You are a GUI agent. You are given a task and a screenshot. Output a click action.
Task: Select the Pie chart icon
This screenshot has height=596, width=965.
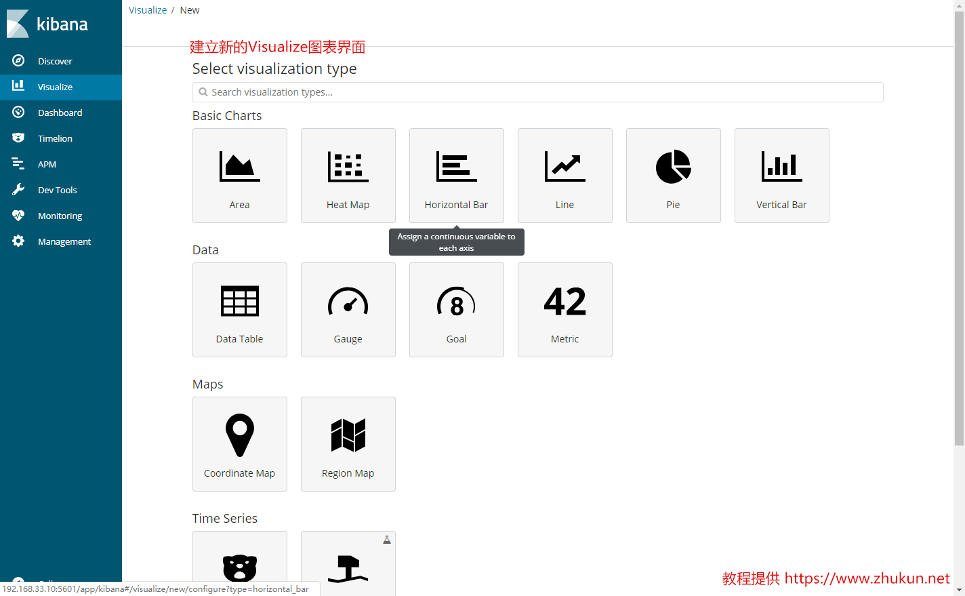(673, 166)
